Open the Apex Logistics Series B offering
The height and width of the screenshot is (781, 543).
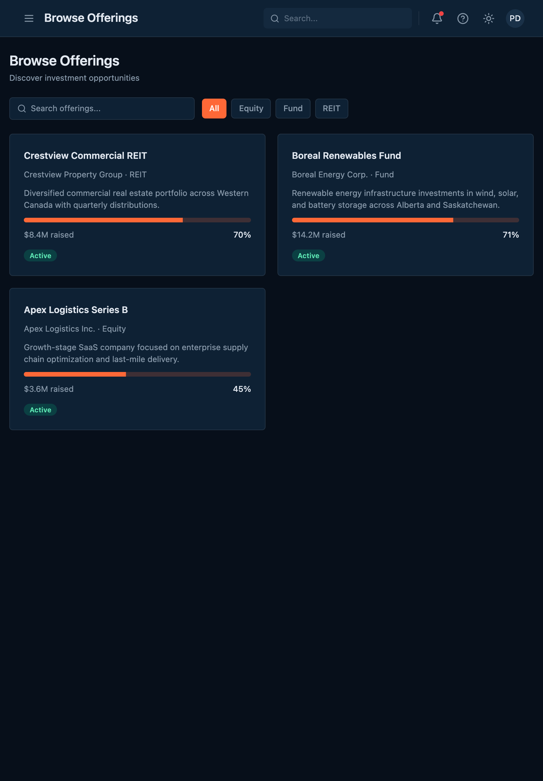[x=76, y=310]
